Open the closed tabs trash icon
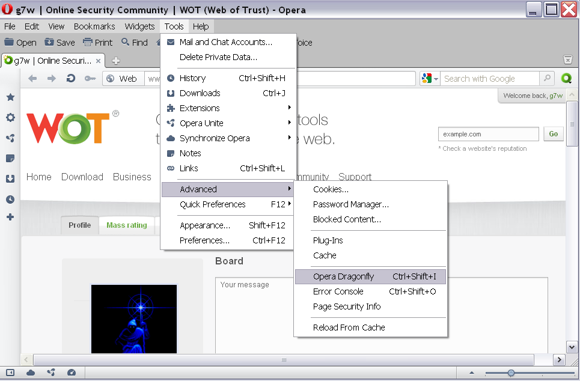The height and width of the screenshot is (381, 580). [568, 59]
